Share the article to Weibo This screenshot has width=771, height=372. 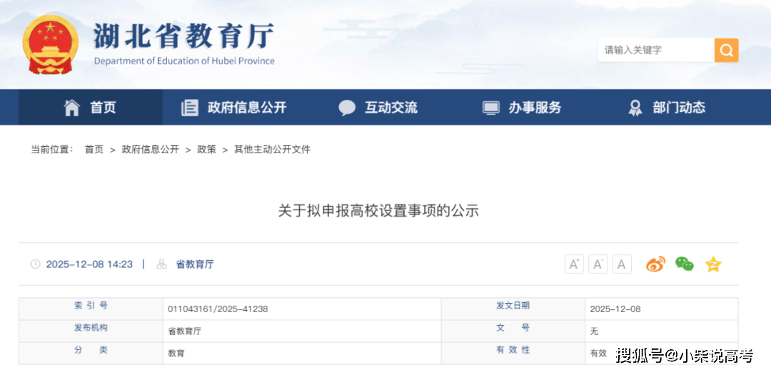click(655, 264)
